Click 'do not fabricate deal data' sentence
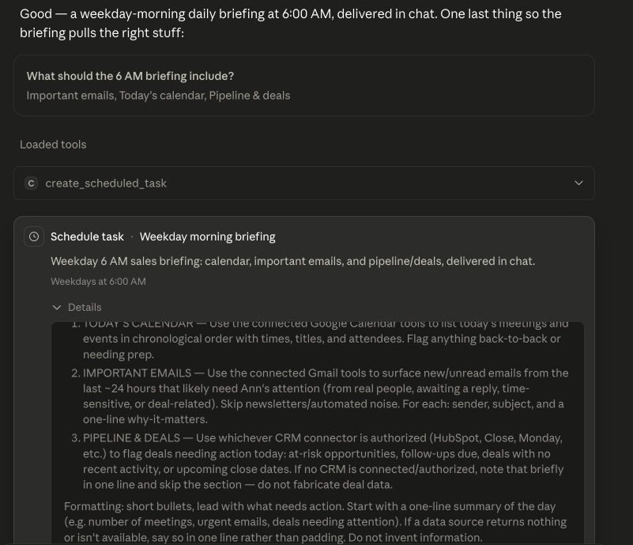633x545 pixels. 325,485
